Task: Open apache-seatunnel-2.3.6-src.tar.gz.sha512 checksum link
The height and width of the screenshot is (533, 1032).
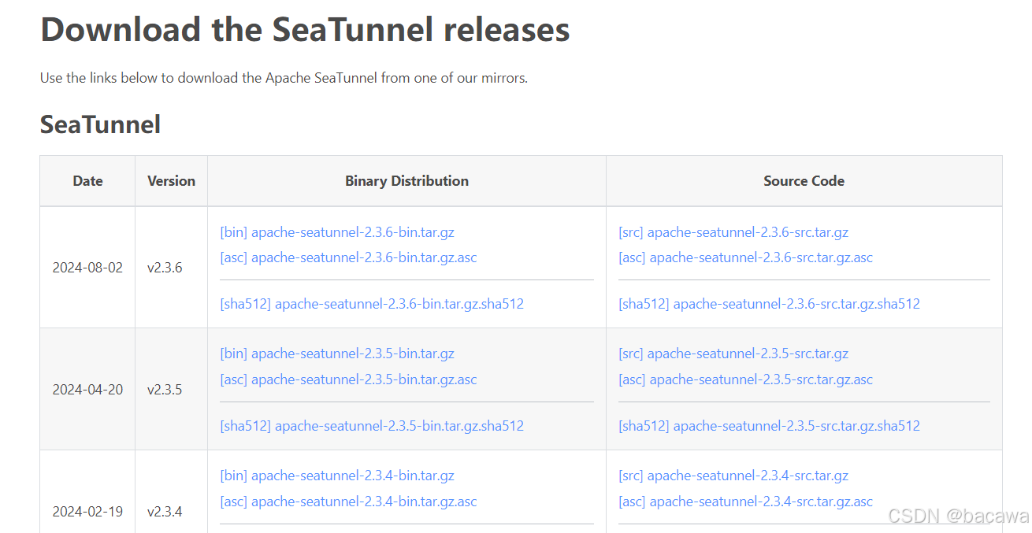Action: [x=770, y=304]
